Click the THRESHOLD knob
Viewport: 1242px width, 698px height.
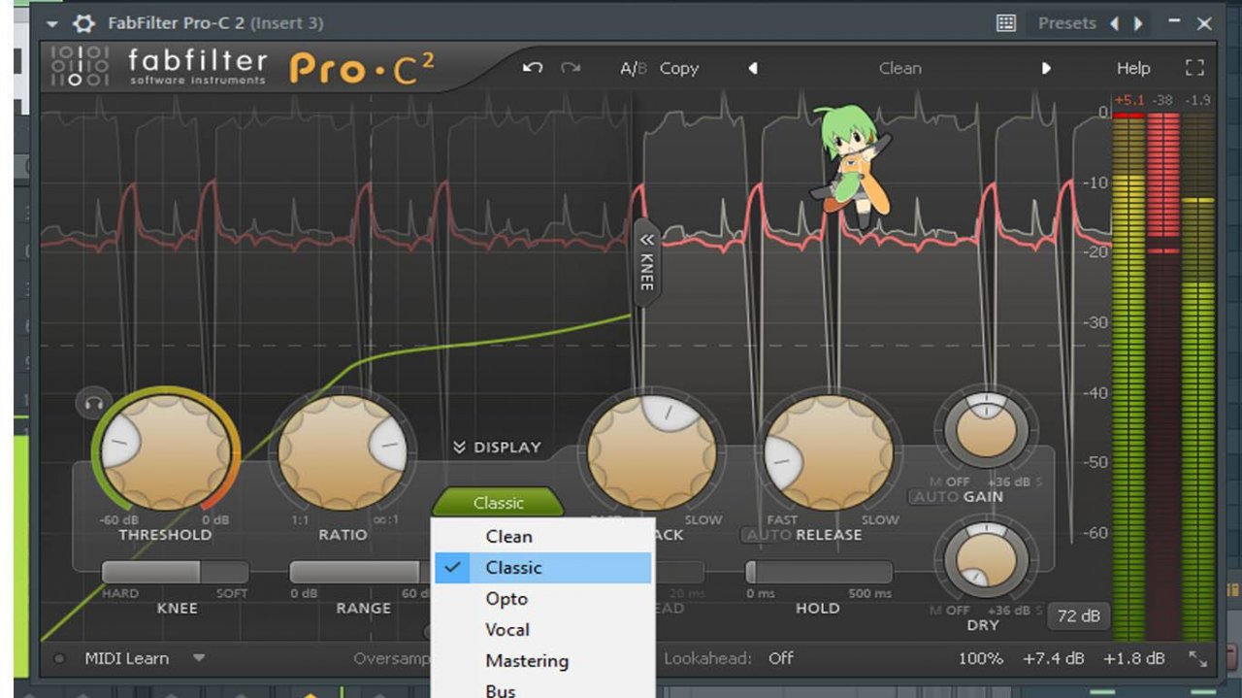[x=166, y=452]
